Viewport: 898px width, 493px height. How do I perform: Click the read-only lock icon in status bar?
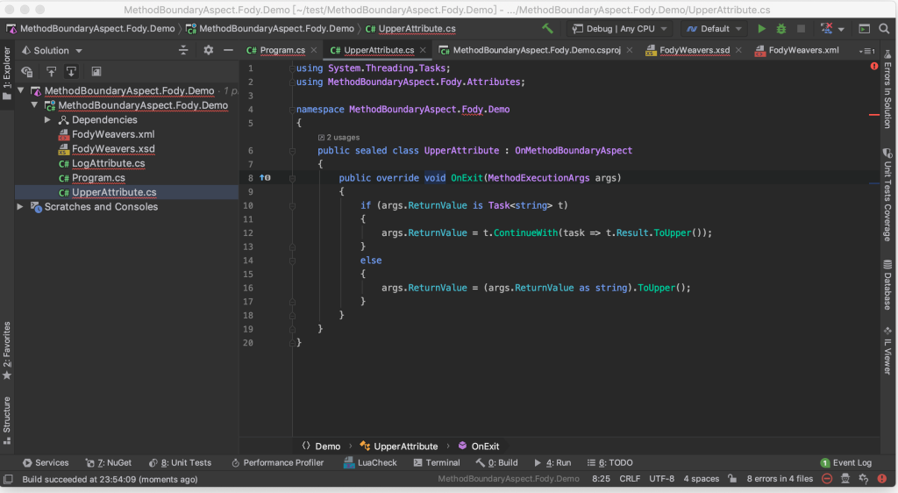[732, 479]
